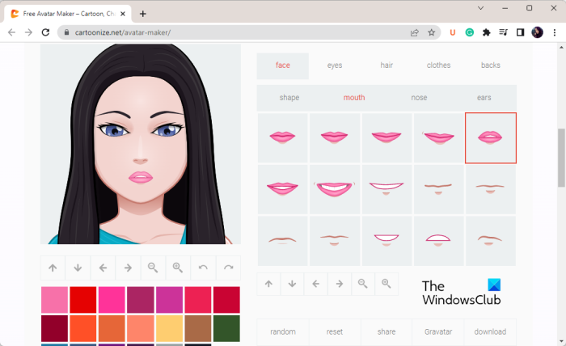Undo the last avatar change
The width and height of the screenshot is (566, 346).
point(203,268)
